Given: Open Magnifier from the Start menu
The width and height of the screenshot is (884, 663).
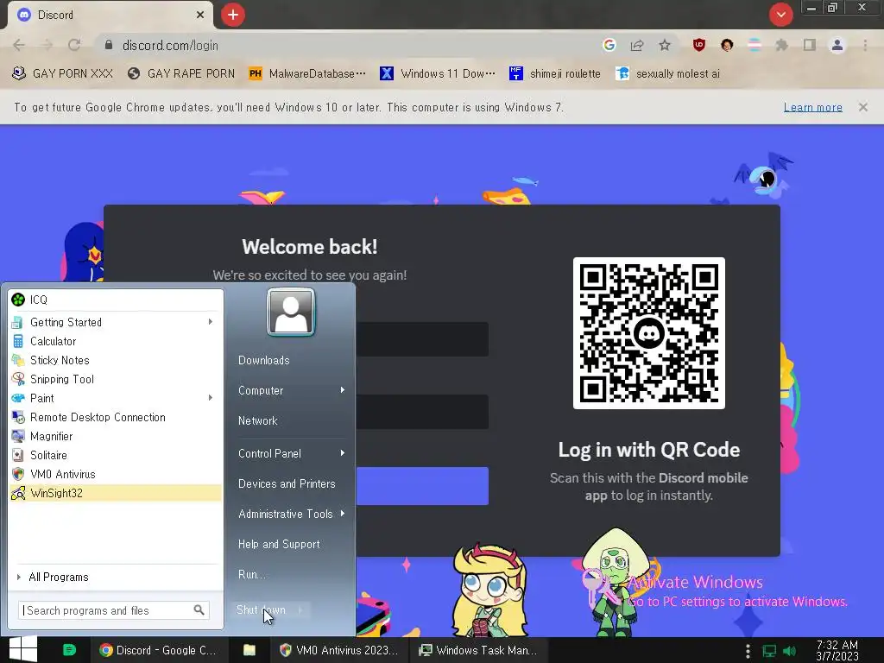Looking at the screenshot, I should point(116,436).
